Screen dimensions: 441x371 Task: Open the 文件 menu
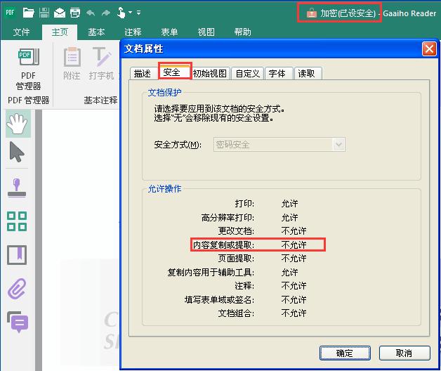(21, 32)
